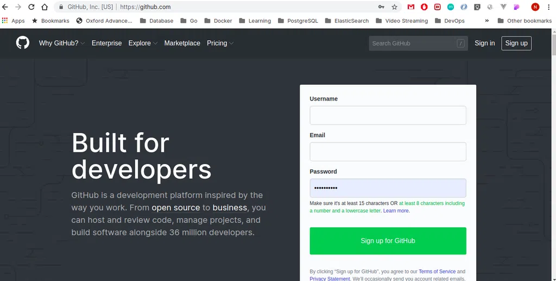Click the Sign up header button
The image size is (556, 281).
click(x=516, y=43)
